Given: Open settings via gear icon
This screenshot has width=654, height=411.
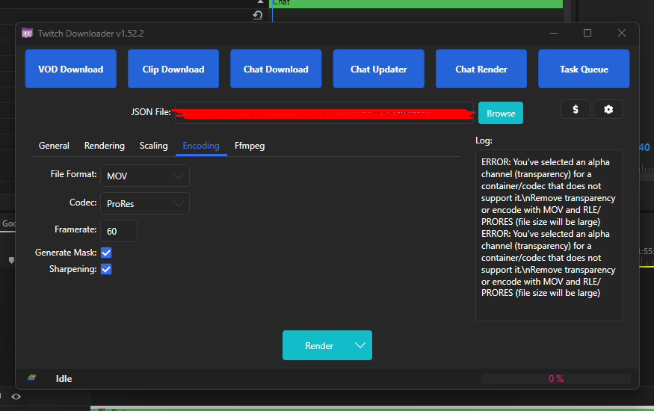Looking at the screenshot, I should pyautogui.click(x=608, y=109).
